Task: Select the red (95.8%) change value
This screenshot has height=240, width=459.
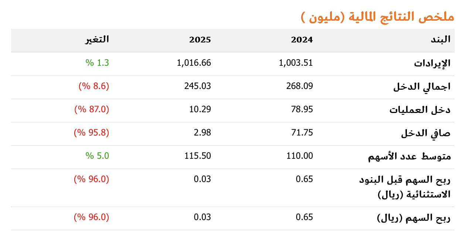Action: pos(92,133)
